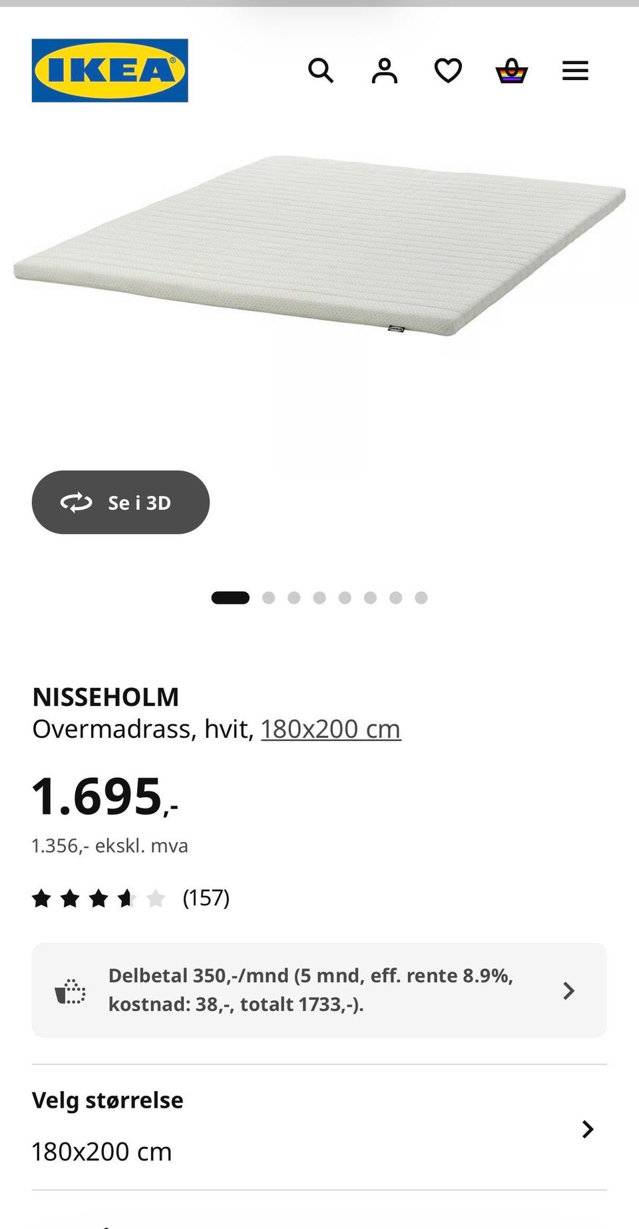
Task: Click the IKEA logo
Action: (110, 71)
